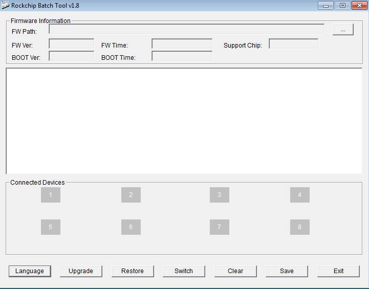Click connected device slot 1
The height and width of the screenshot is (289, 369).
[x=50, y=195]
